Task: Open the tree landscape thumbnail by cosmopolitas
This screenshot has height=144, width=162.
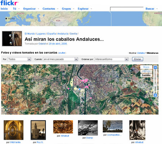Action: pos(113,126)
